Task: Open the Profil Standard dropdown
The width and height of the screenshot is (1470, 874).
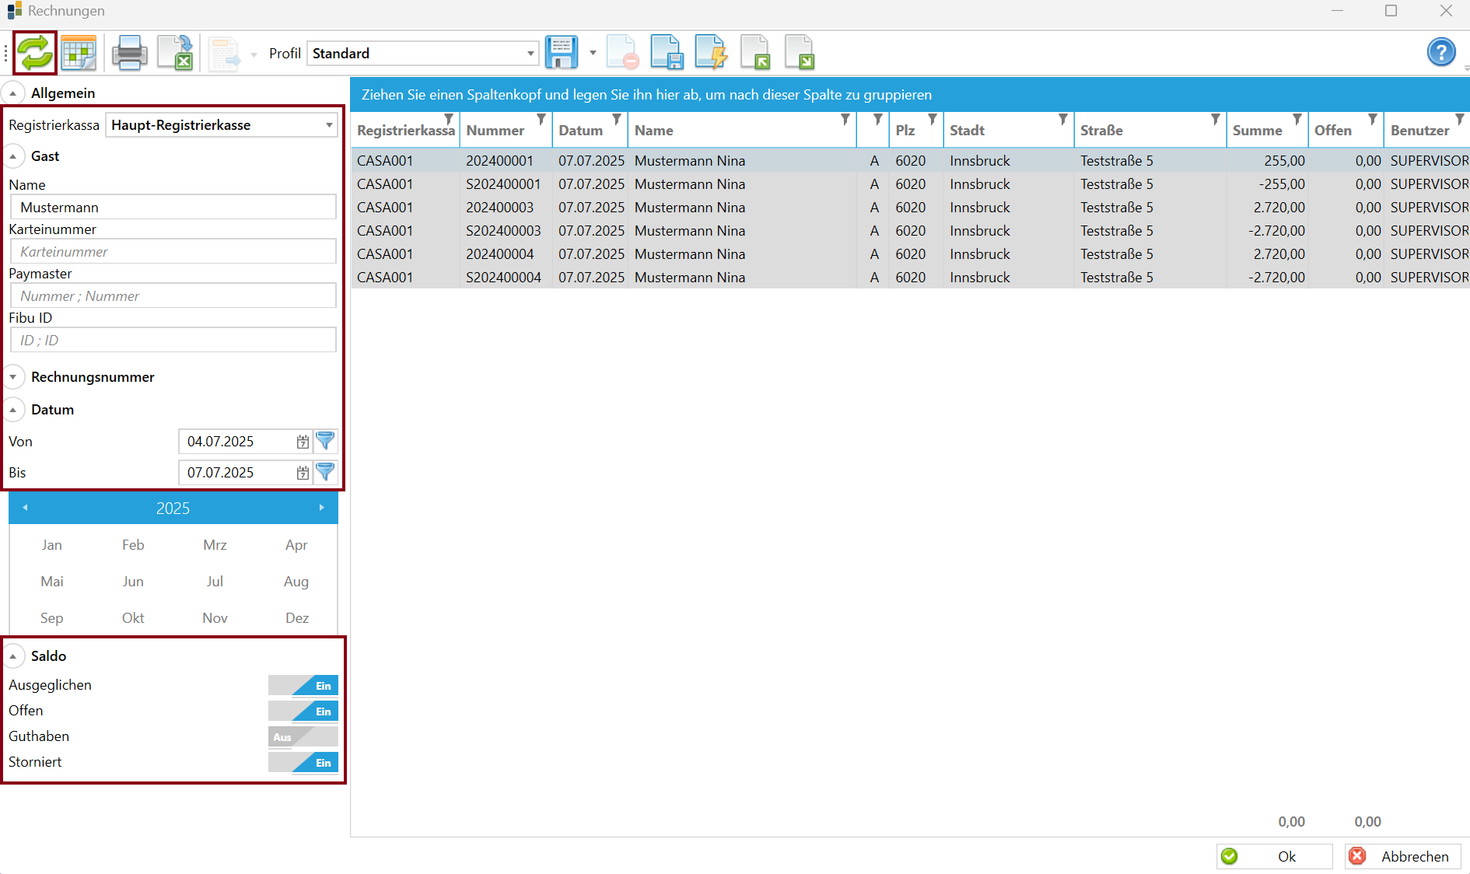Action: (423, 53)
